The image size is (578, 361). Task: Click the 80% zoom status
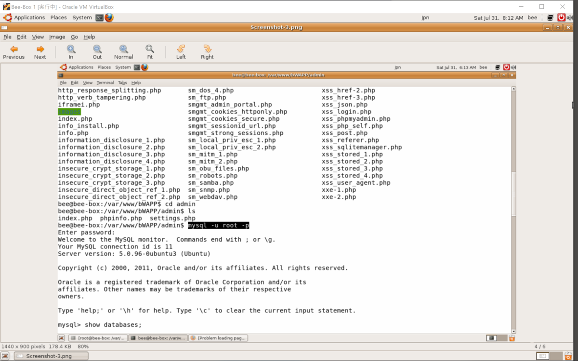(x=83, y=346)
